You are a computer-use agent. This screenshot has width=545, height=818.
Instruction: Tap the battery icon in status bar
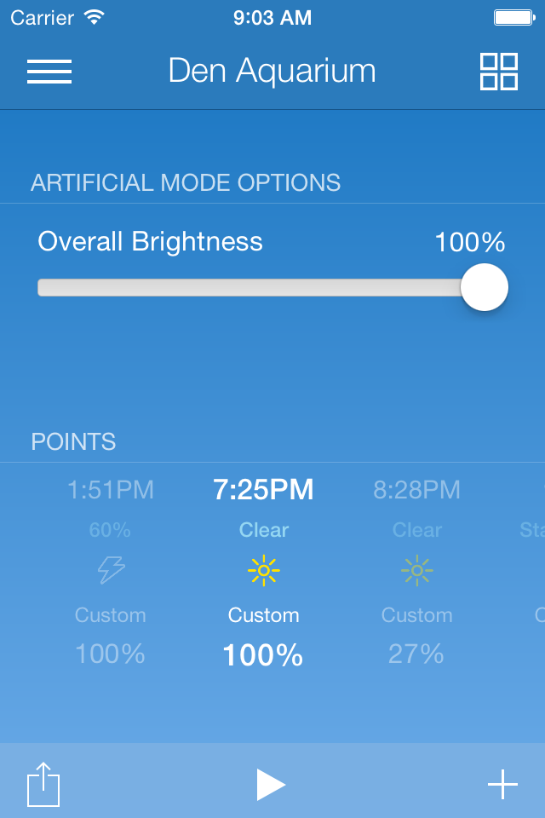coord(514,18)
